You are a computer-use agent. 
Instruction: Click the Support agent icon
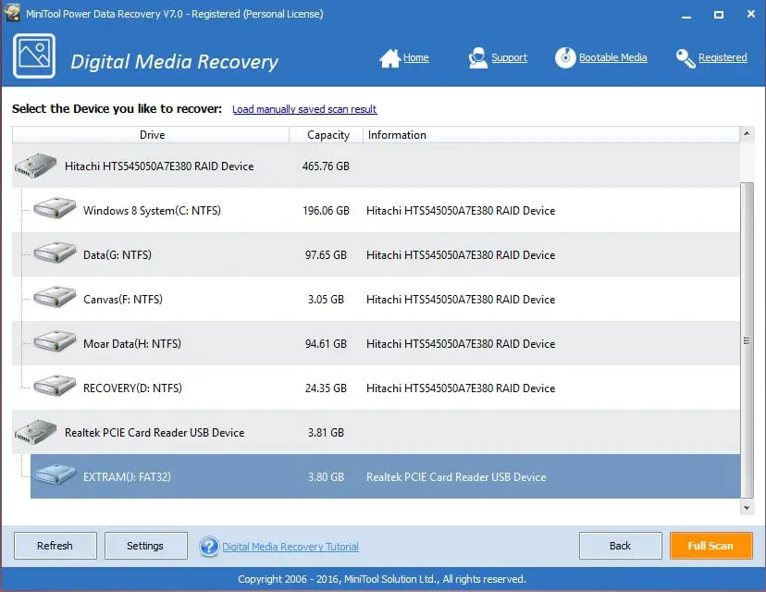(x=477, y=58)
